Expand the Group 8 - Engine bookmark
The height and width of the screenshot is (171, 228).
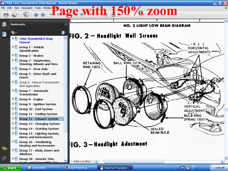pos(13,99)
